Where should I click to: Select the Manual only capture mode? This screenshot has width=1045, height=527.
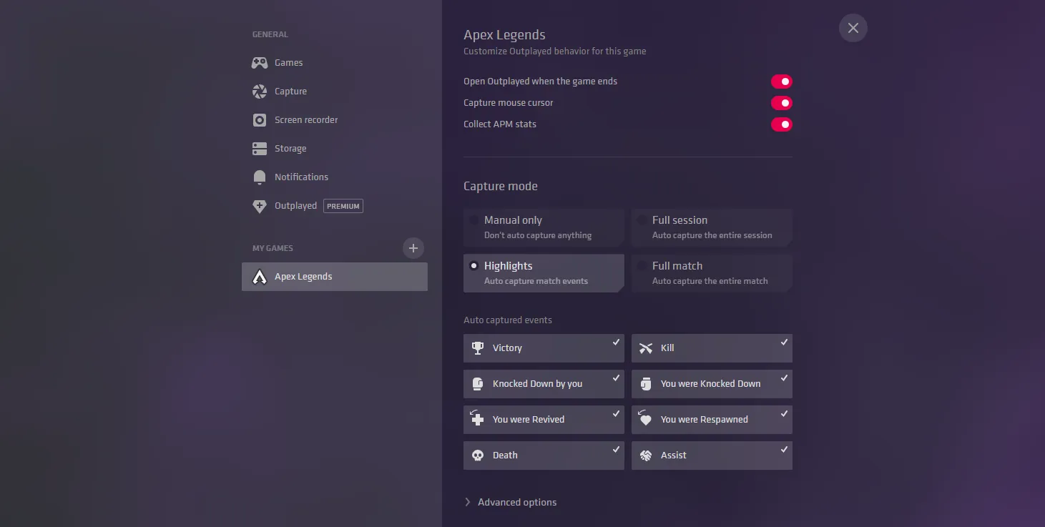[x=544, y=227]
